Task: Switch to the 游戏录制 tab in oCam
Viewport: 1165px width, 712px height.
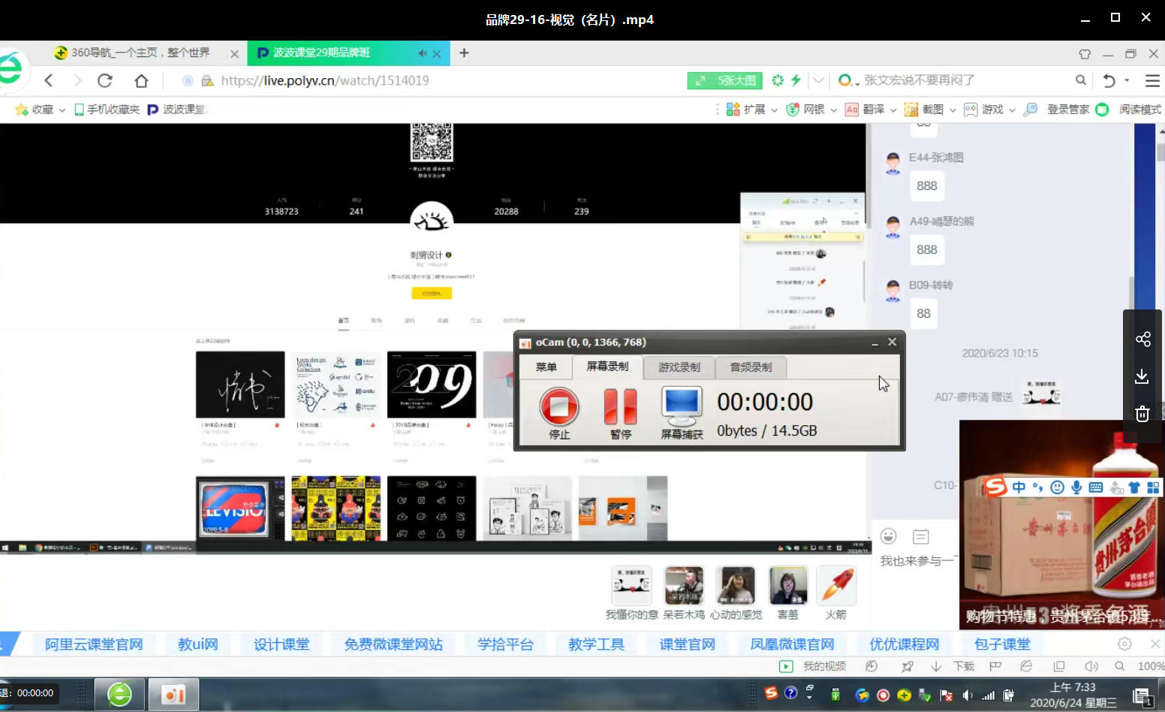Action: pyautogui.click(x=678, y=367)
